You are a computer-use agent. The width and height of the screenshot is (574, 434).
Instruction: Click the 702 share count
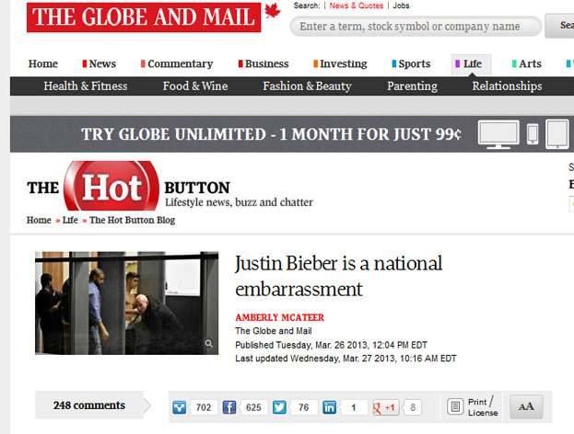tap(204, 407)
